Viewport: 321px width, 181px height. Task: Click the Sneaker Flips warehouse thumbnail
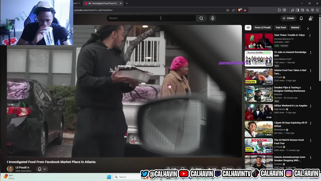pos(259,94)
